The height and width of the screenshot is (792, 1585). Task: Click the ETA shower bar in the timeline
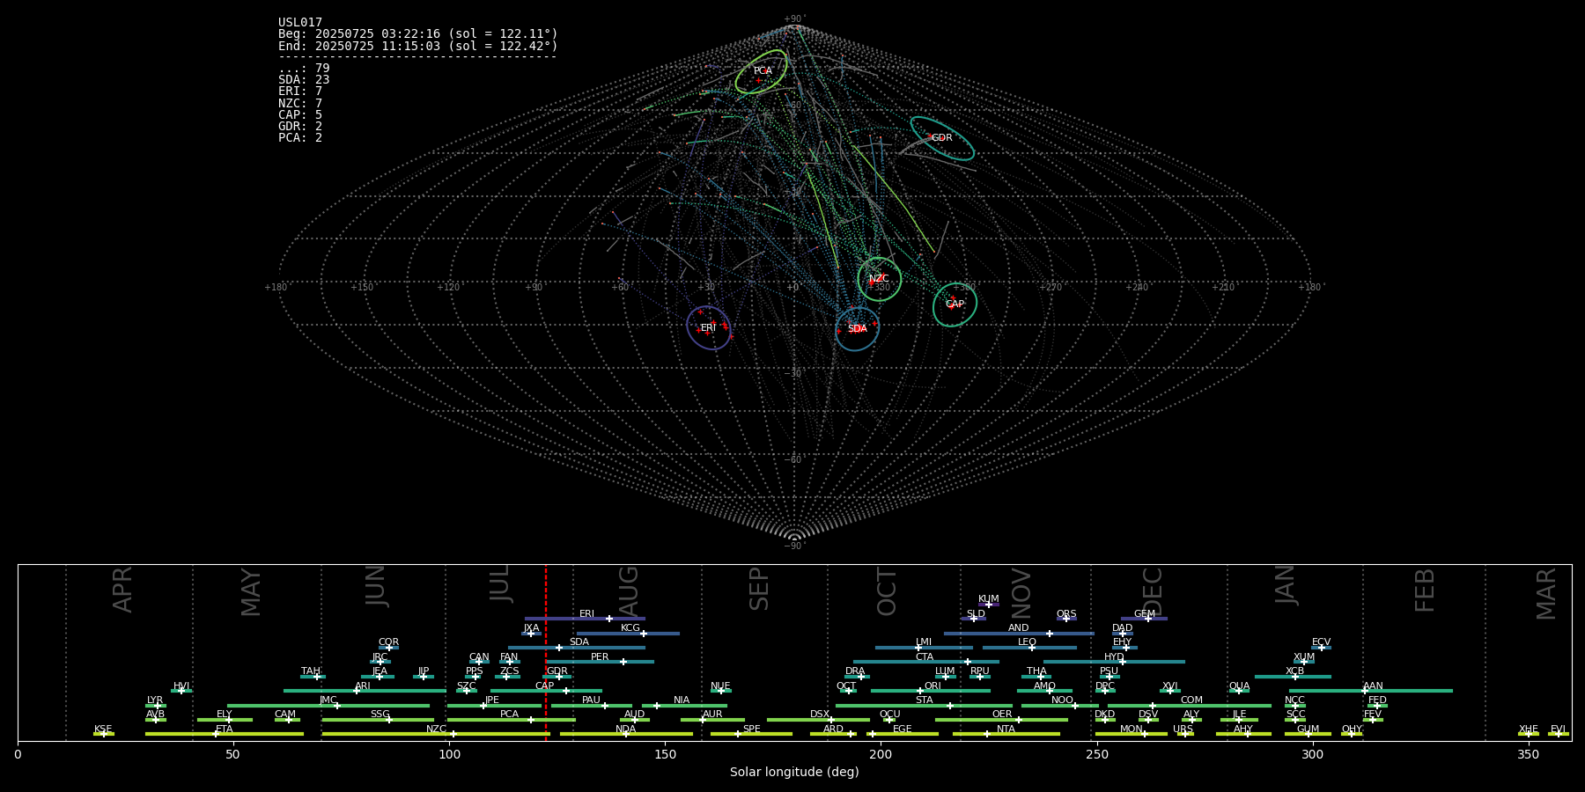[x=225, y=734]
